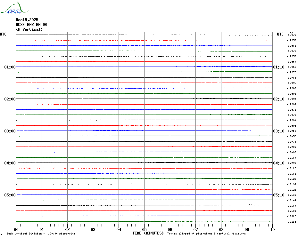Viewport: 298px width, 238px height.
Task: Click the 'Each Vertical Division = 100.00 microvolts' note
Action: (x=41, y=234)
